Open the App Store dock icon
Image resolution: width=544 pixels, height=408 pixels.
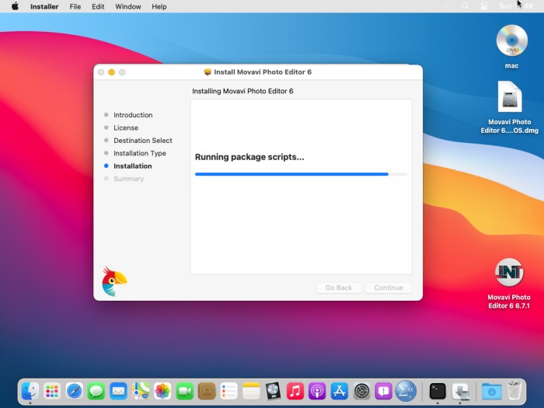click(x=339, y=392)
